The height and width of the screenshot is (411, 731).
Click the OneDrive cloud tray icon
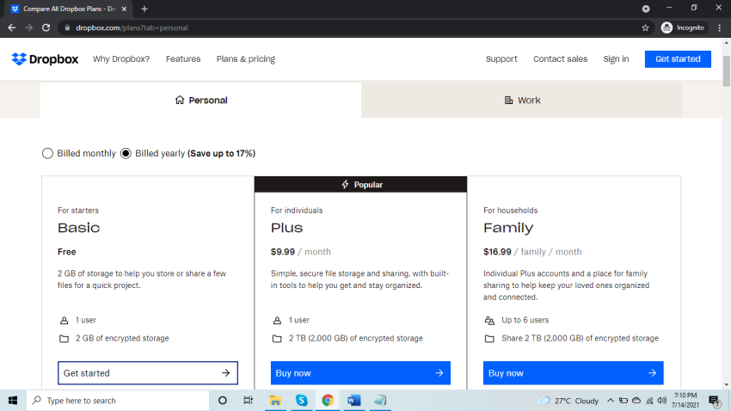pos(636,401)
